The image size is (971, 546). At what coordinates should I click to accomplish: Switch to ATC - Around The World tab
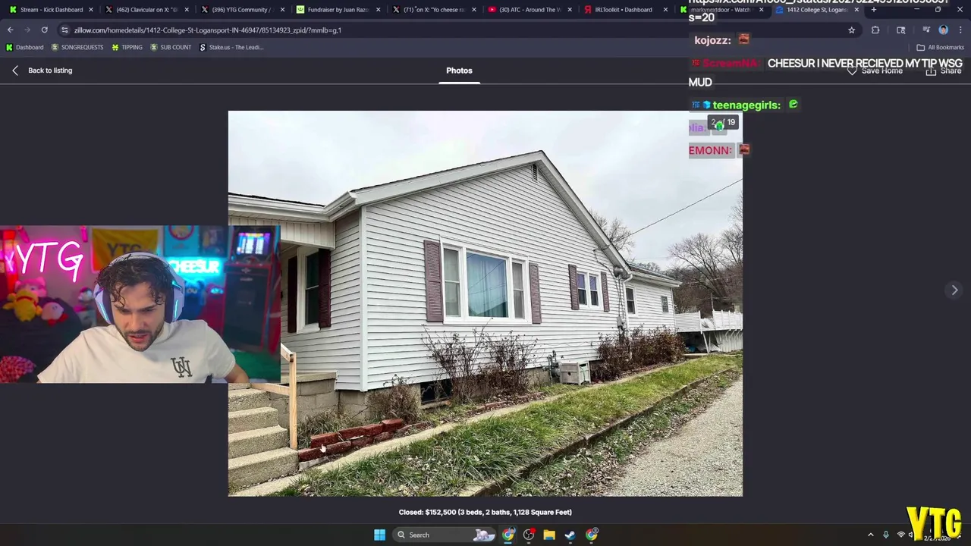click(x=529, y=10)
